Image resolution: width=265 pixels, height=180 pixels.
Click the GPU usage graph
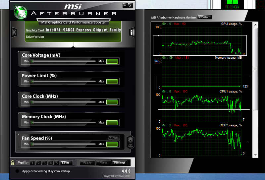click(202, 40)
